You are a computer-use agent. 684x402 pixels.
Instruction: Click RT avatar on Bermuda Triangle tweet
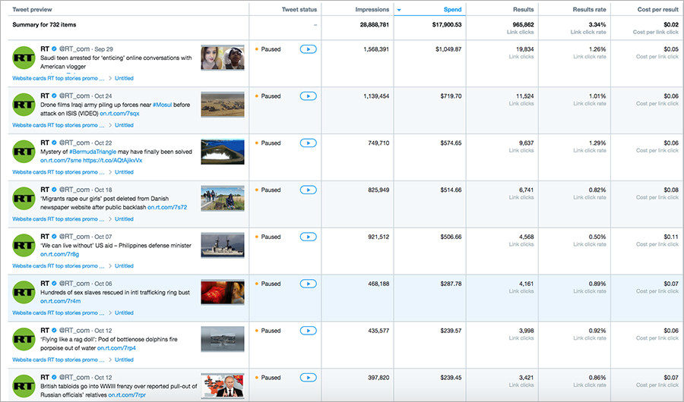click(x=24, y=152)
